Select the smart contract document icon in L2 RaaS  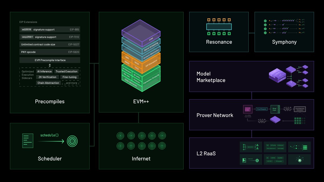click(244, 160)
